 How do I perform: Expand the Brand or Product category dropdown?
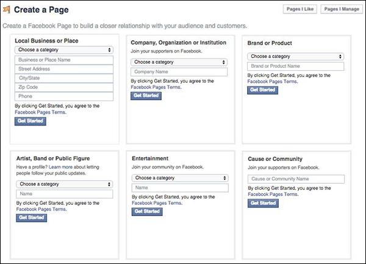click(296, 56)
